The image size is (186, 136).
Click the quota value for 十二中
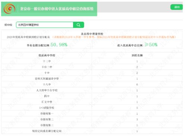(x=137, y=61)
